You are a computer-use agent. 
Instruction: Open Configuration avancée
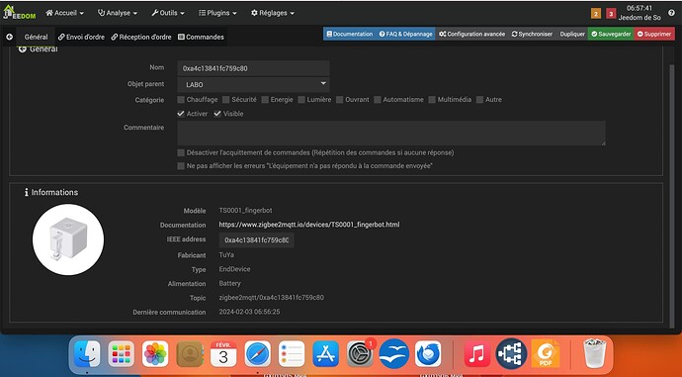coord(471,34)
